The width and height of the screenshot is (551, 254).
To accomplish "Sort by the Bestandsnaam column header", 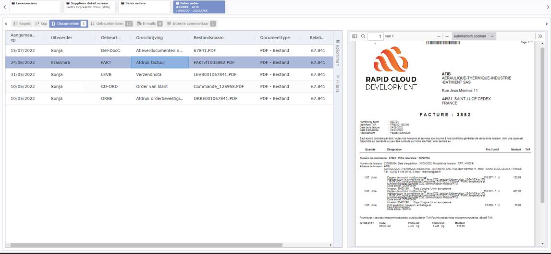I will click(208, 37).
